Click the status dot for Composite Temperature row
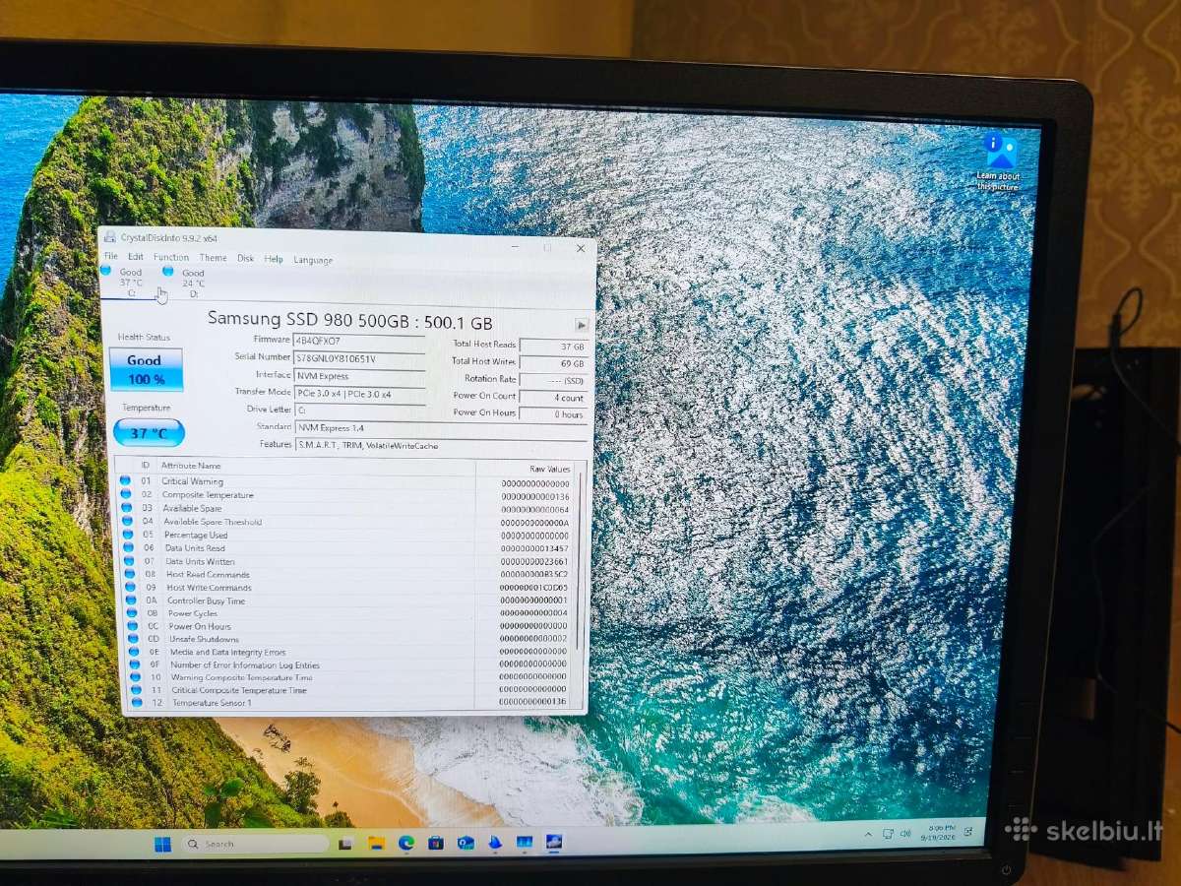The width and height of the screenshot is (1181, 886). tap(125, 494)
